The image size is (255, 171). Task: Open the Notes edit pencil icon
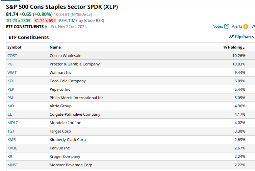pos(226,26)
